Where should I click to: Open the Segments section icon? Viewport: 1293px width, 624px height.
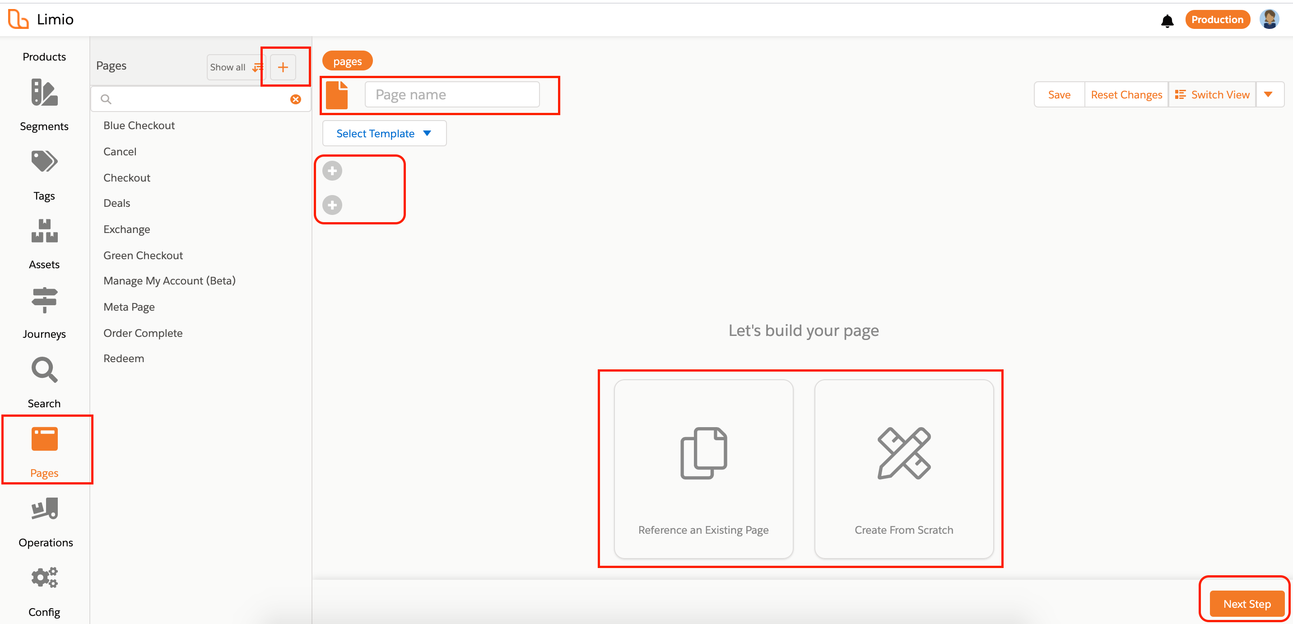tap(44, 93)
